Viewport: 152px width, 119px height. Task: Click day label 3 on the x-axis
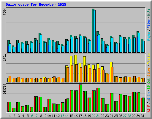point(19,116)
